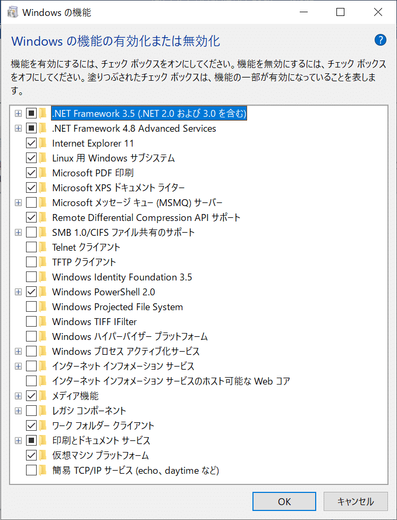Expand インターネット インフォメーション サービス node
Screen dimensions: 397x520
pyautogui.click(x=18, y=366)
